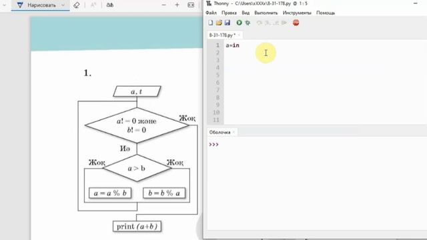Select the Eraser tool in PDF viewer
Screen dimensions: 427x240
click(77, 5)
